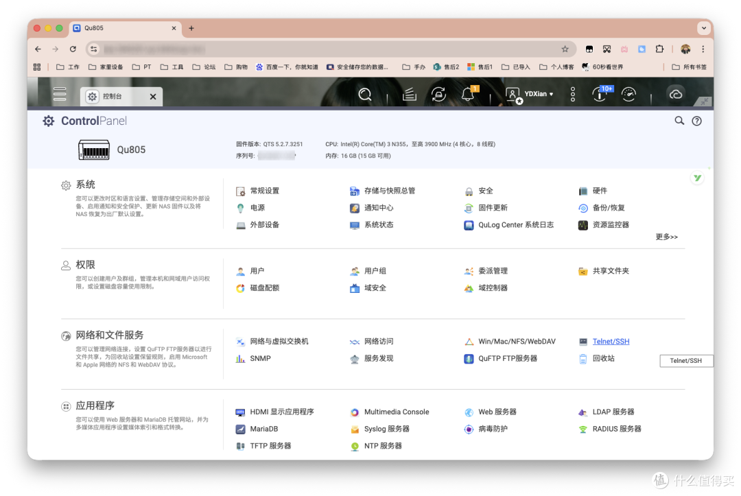Viewport: 741px width, 496px height.
Task: Open 域控制器 domain controller
Action: coord(486,288)
